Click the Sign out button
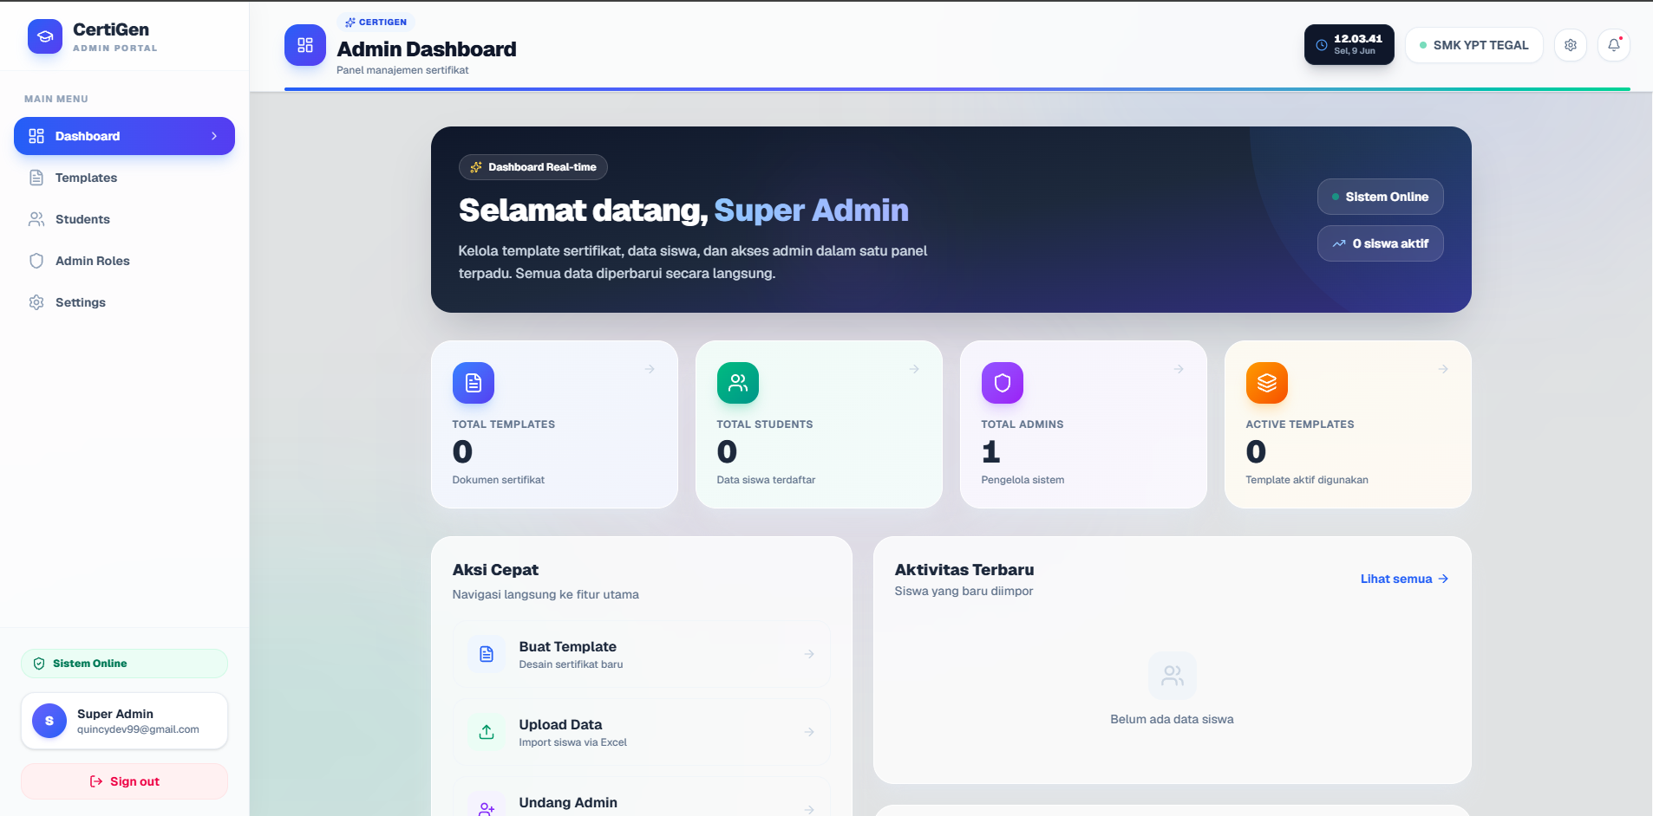This screenshot has height=816, width=1653. click(x=124, y=781)
